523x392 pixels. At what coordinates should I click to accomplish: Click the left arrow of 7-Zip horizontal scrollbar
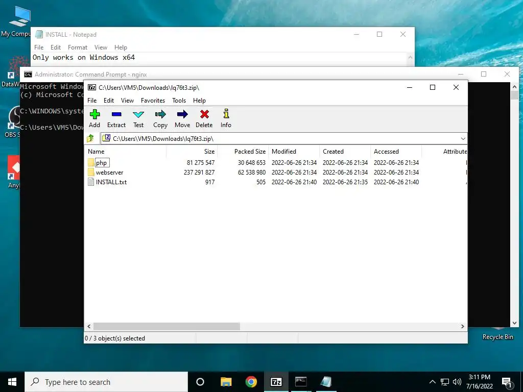[89, 326]
